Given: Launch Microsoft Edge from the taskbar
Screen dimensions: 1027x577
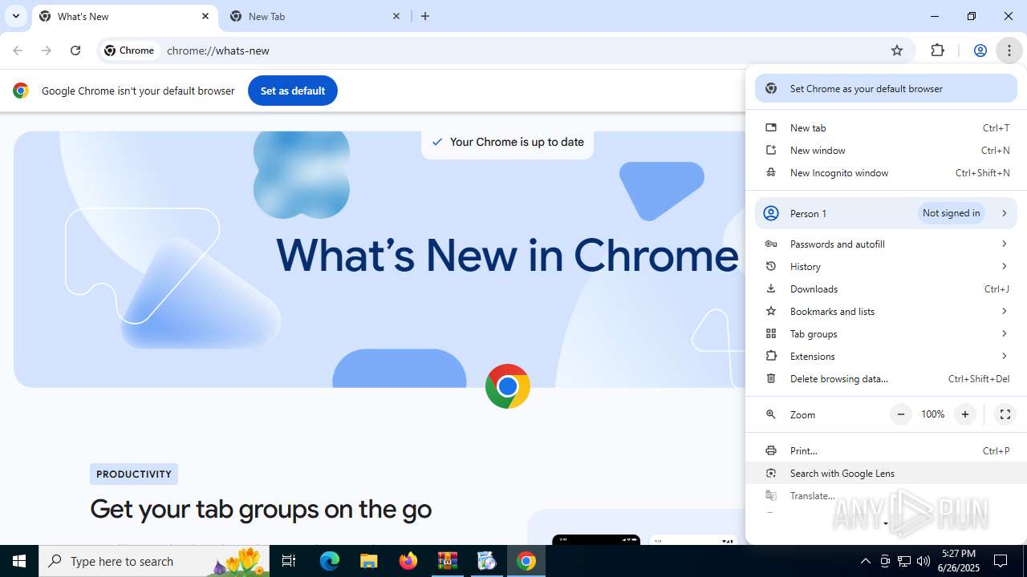Looking at the screenshot, I should [330, 561].
